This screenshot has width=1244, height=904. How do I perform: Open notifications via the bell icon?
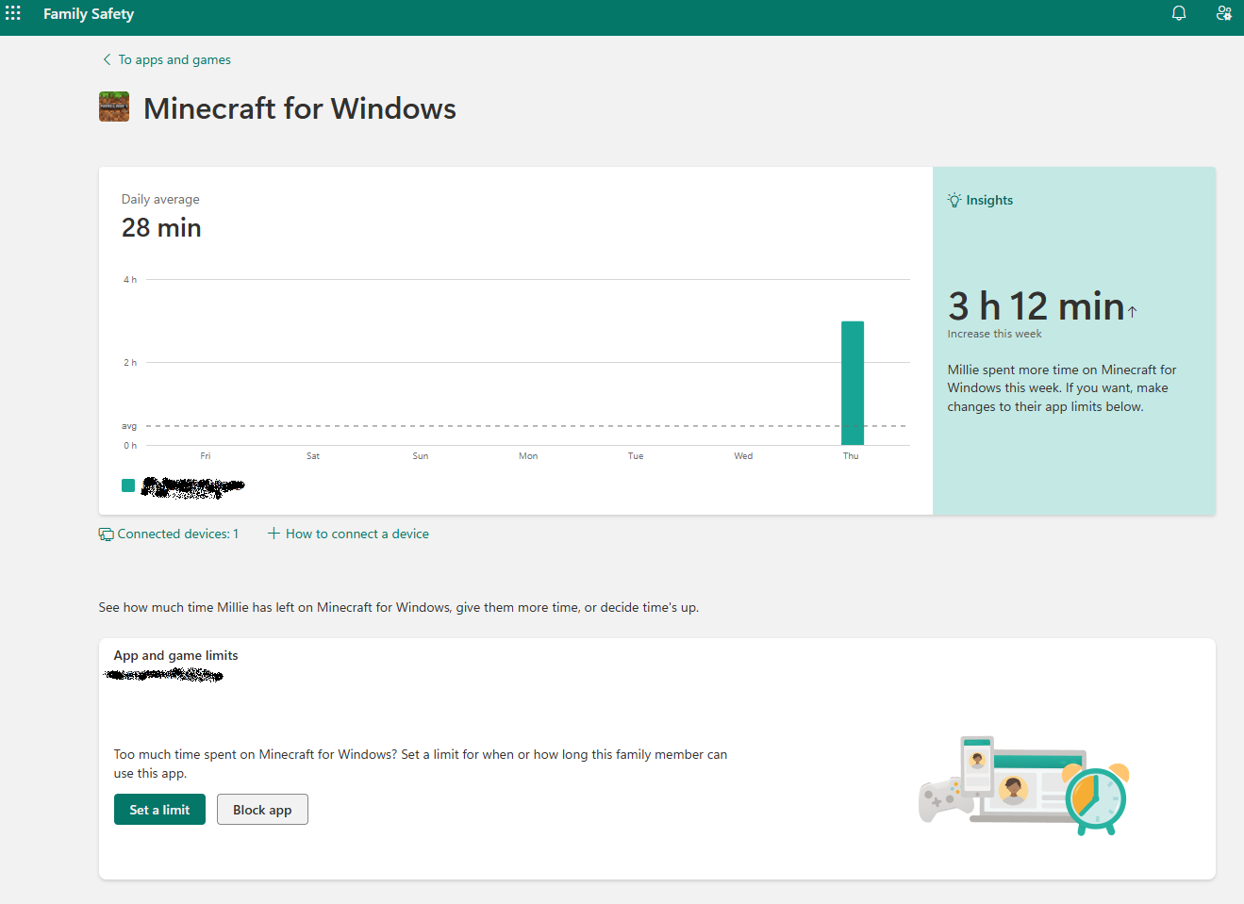click(1178, 12)
